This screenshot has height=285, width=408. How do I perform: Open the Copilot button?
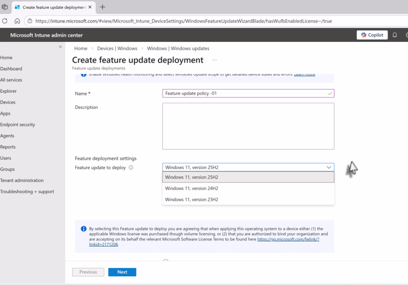pyautogui.click(x=372, y=35)
